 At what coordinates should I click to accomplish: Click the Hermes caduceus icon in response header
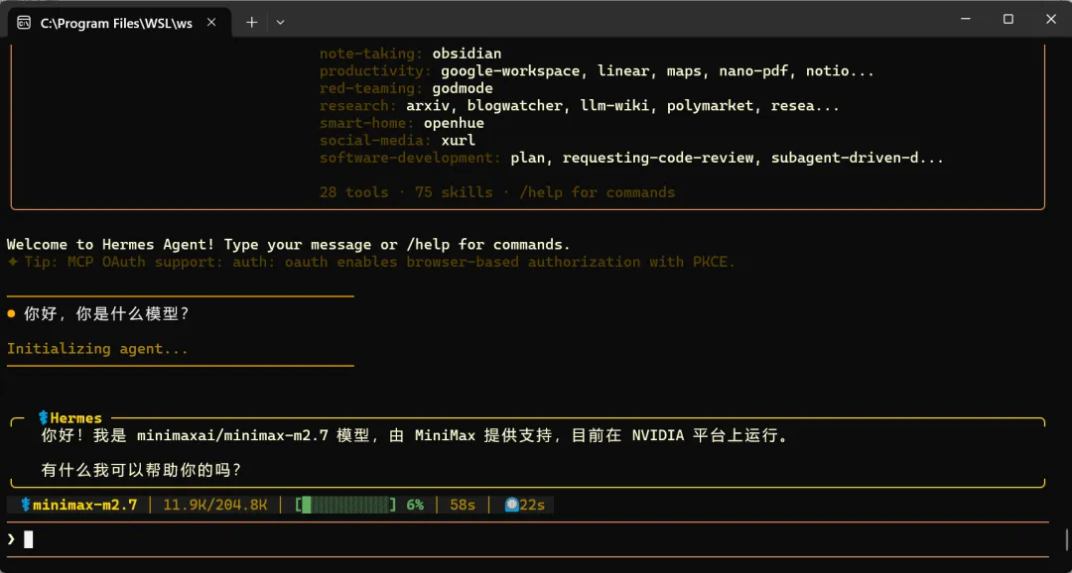point(43,417)
